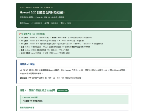The width and height of the screenshot is (148, 111).
Task: Click the line beginning 當前狀態
Action: (x=51, y=78)
